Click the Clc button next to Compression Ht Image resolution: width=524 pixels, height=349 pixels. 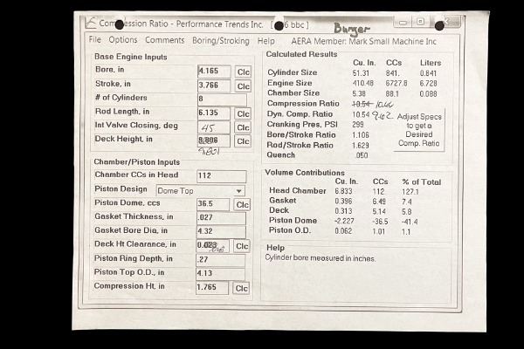(241, 288)
